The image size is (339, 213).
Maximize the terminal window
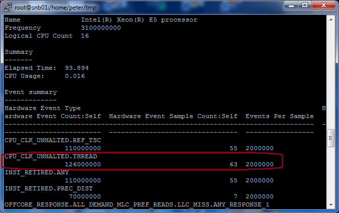(x=305, y=5)
